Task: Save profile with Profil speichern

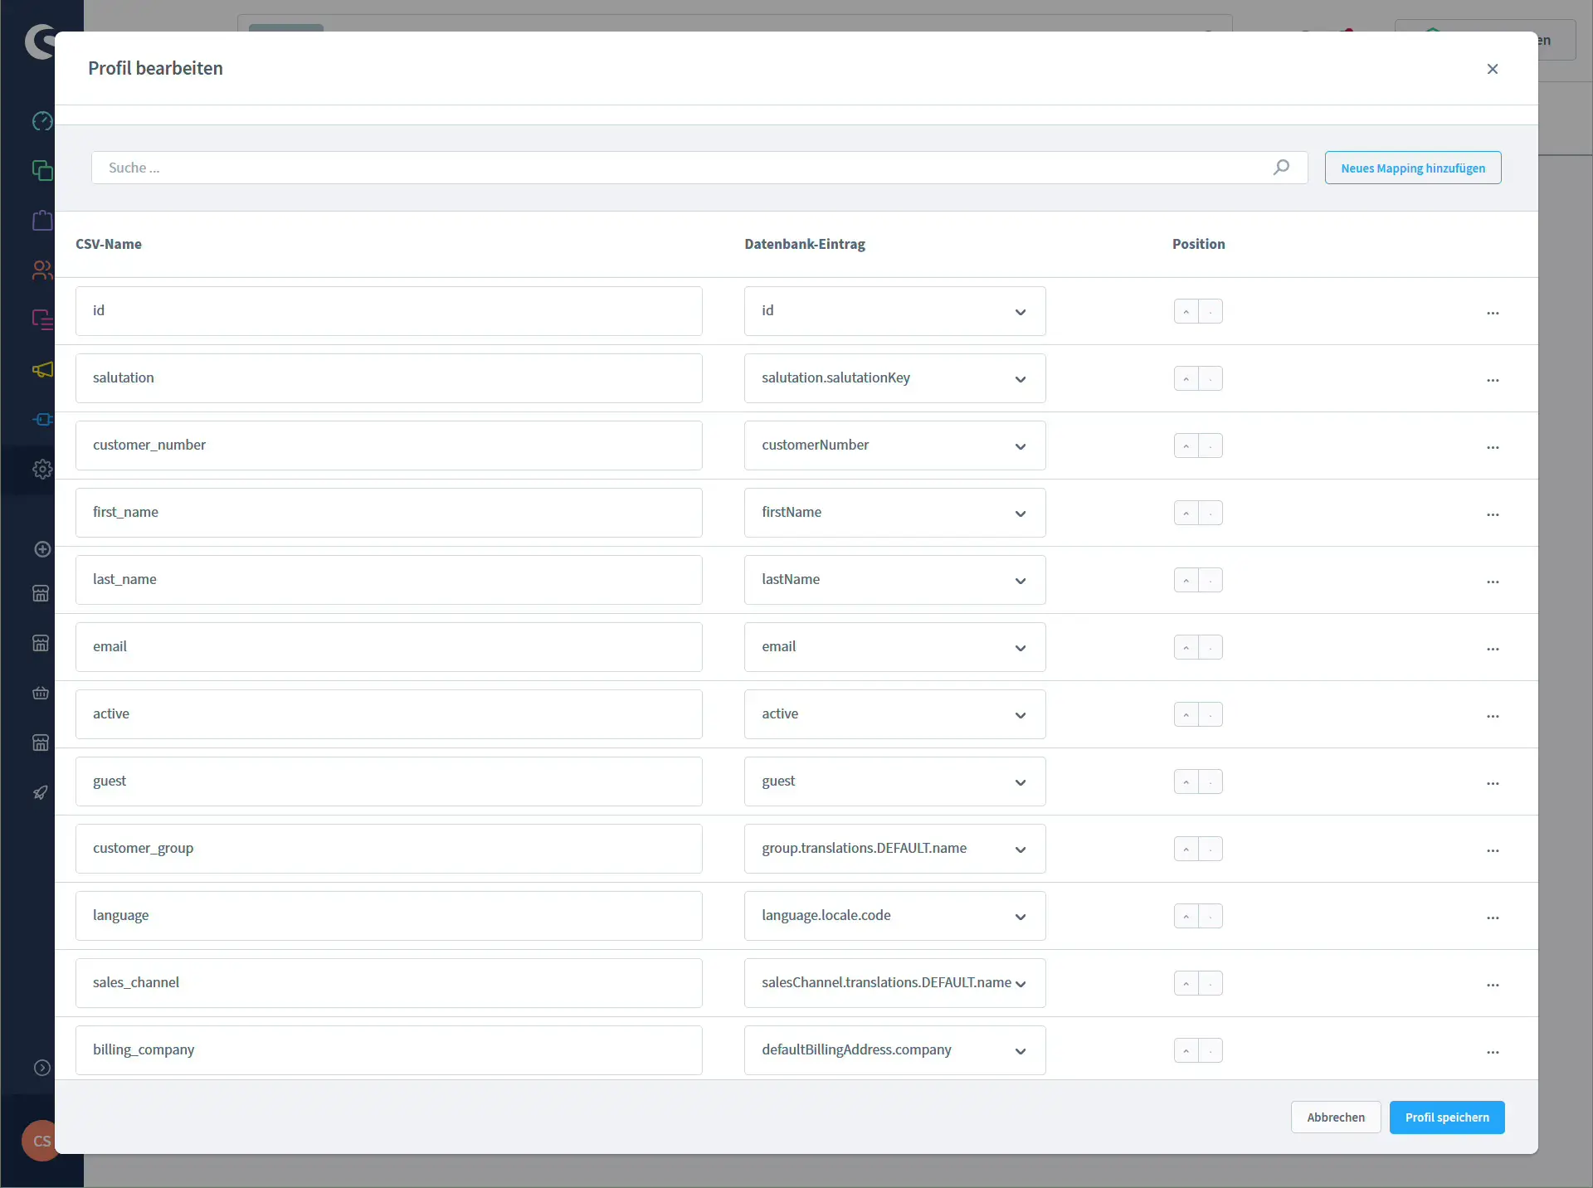Action: click(1446, 1117)
